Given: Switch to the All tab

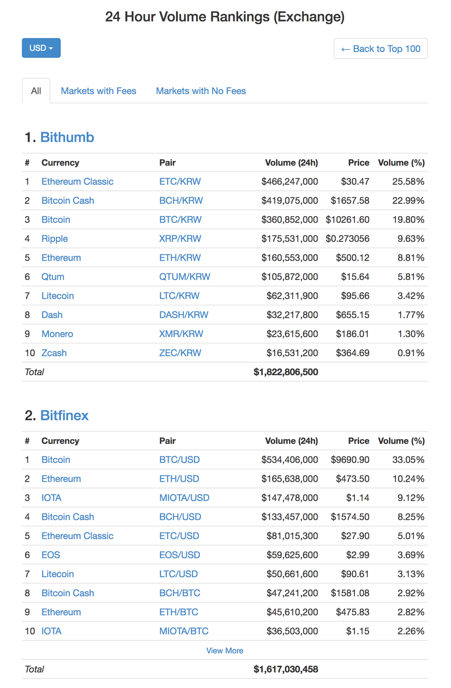Looking at the screenshot, I should coord(36,91).
